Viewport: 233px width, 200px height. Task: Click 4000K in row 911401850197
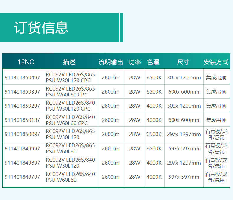[154, 120]
